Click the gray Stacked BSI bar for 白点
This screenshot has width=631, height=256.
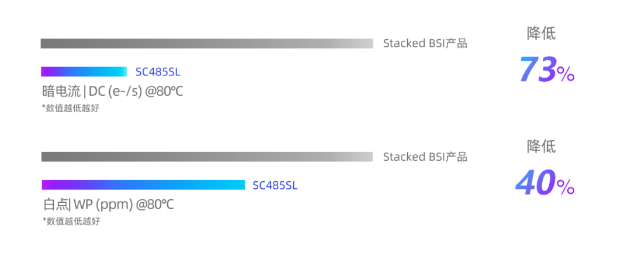pyautogui.click(x=206, y=157)
